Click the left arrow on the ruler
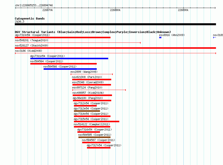Viewport: 223px width, 165px height. click(16, 8)
